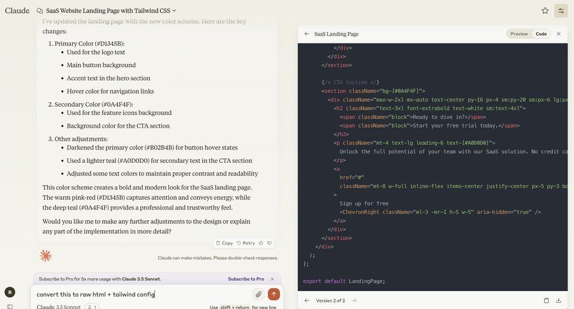Copy artifact code with clipboard icon
Viewport: 574px width, 309px height.
546,301
